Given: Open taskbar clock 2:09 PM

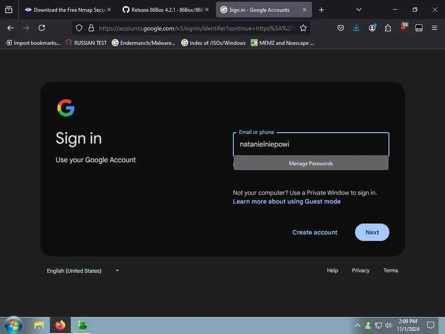Looking at the screenshot, I should click(408, 325).
